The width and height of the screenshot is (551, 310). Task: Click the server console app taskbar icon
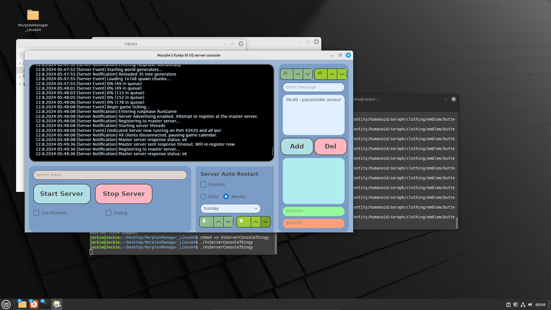tap(57, 304)
